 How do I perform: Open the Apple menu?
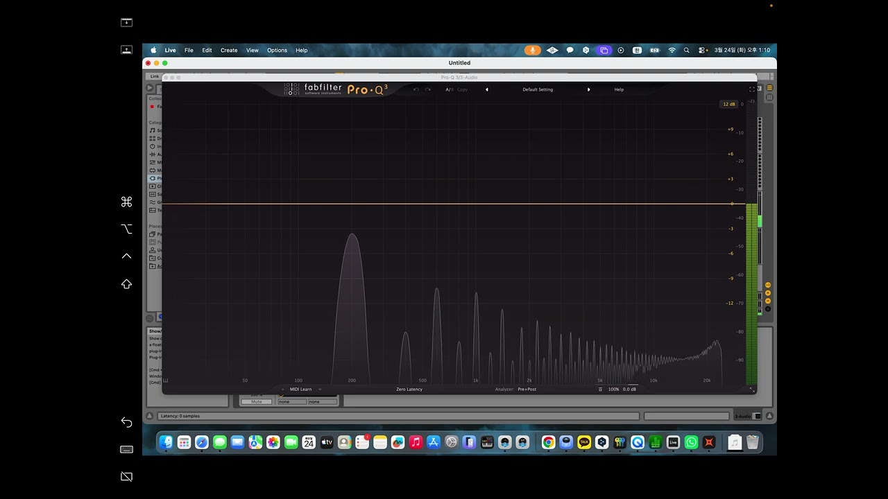[153, 51]
